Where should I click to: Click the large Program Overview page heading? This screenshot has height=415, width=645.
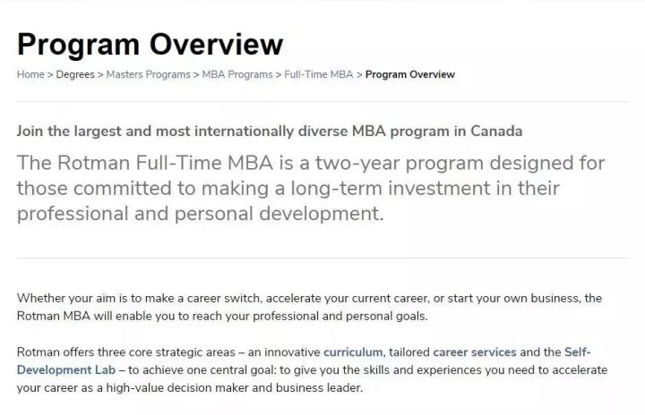(150, 44)
